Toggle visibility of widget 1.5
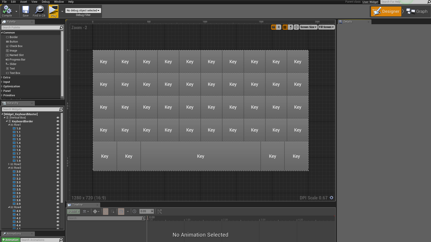 [x=58, y=146]
